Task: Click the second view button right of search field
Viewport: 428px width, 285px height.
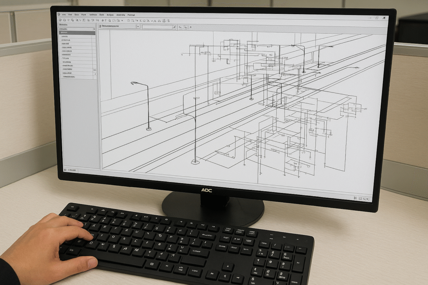Action: 186,27
